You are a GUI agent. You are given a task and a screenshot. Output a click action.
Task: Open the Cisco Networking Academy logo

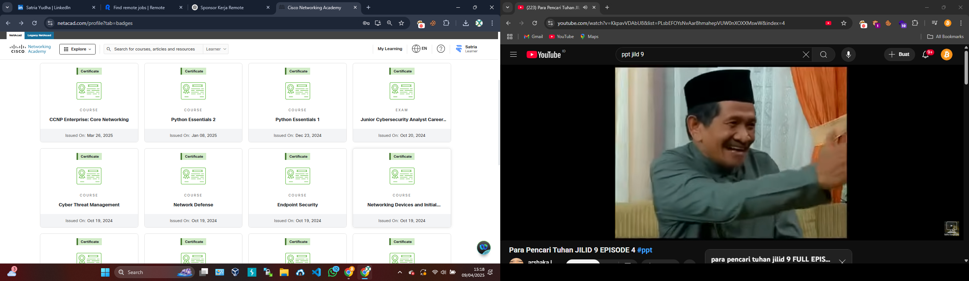[30, 49]
